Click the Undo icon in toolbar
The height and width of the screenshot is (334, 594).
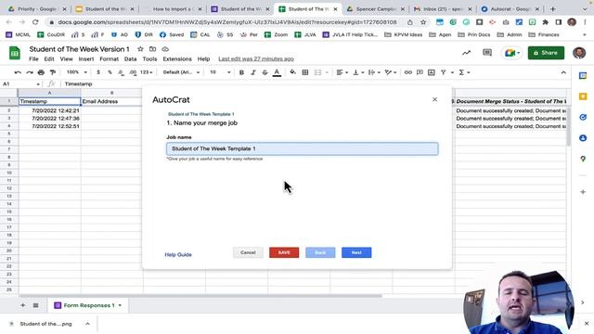pos(18,72)
